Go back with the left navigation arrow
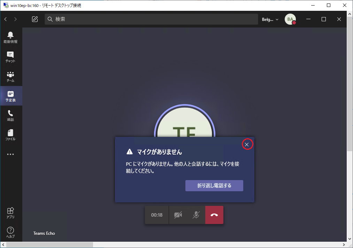Image resolution: width=353 pixels, height=248 pixels. [x=6, y=19]
